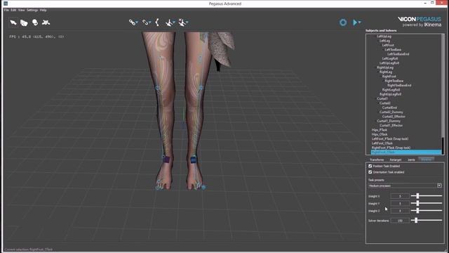The image size is (449, 253).
Task: Open the File menu
Action: pos(6,10)
